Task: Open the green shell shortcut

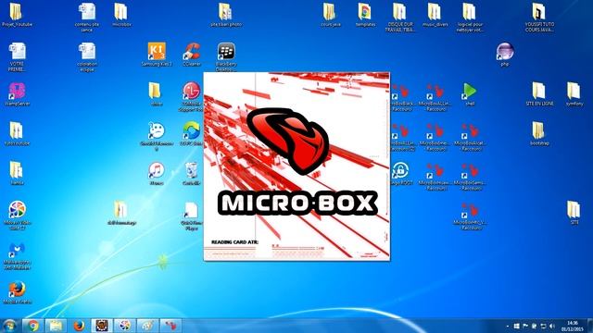Action: [x=470, y=94]
